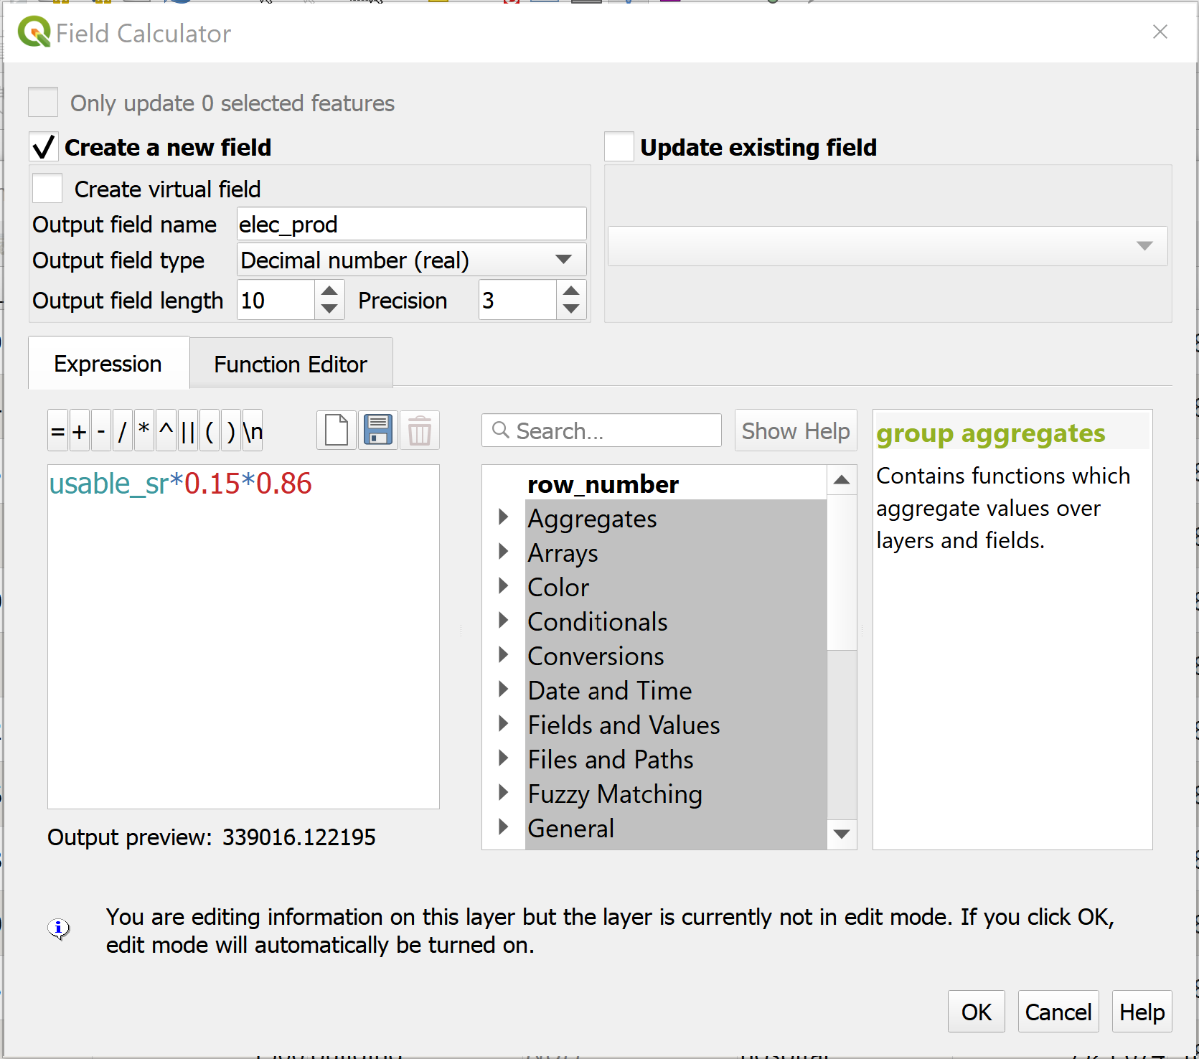Switch to the Function Editor tab
The image size is (1199, 1059).
pyautogui.click(x=291, y=364)
